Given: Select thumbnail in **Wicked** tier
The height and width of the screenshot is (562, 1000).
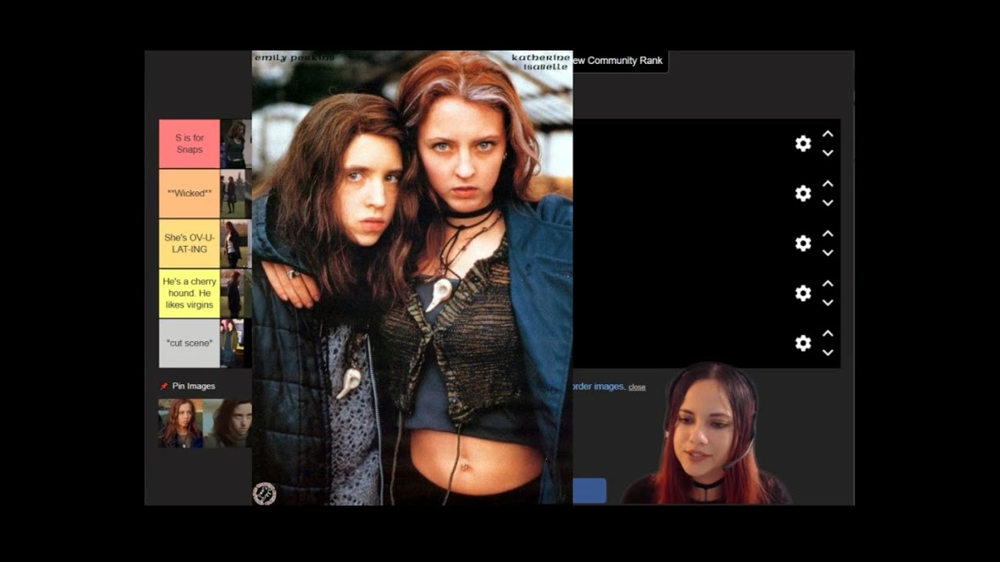Looking at the screenshot, I should 236,194.
